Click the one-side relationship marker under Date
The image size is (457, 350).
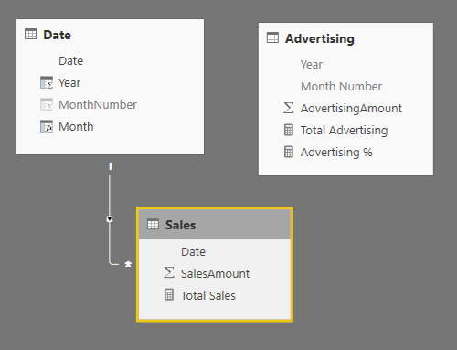click(x=110, y=166)
